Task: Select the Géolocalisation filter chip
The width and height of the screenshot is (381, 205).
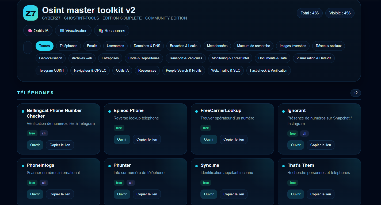Action: [x=51, y=58]
